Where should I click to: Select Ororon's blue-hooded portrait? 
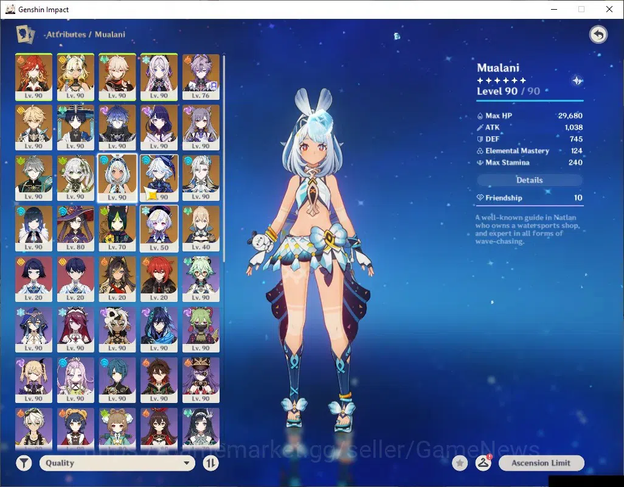tap(159, 330)
